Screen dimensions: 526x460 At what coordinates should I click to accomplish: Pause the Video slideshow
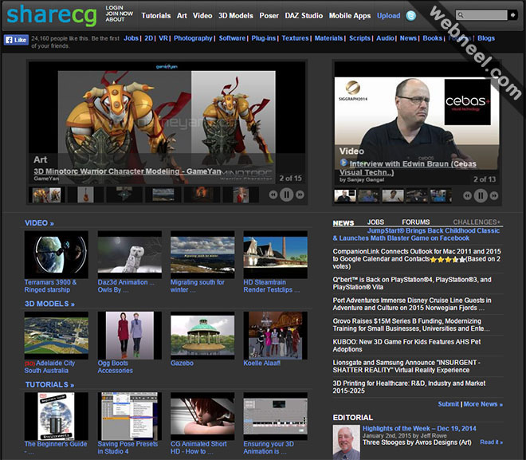click(481, 195)
